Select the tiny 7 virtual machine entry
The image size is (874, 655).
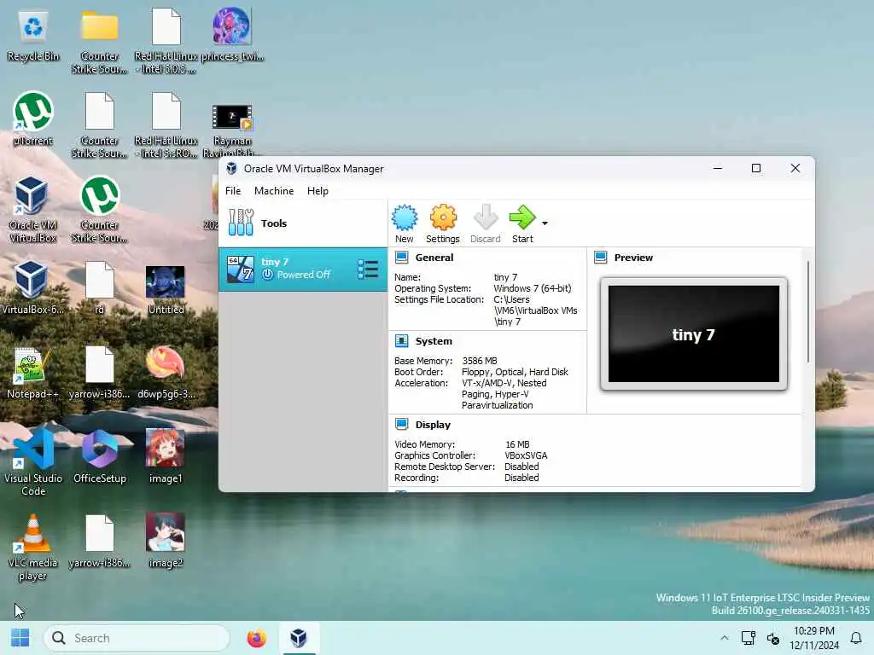click(x=303, y=269)
